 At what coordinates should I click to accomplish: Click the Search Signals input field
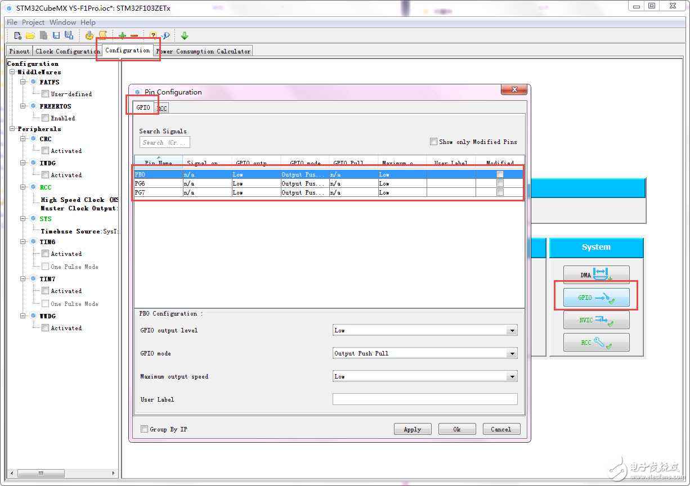coord(165,142)
